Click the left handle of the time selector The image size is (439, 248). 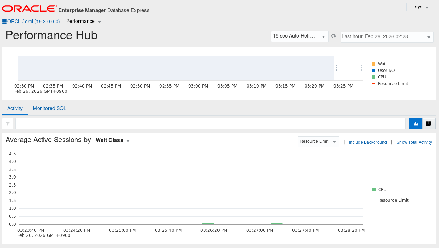(x=336, y=68)
